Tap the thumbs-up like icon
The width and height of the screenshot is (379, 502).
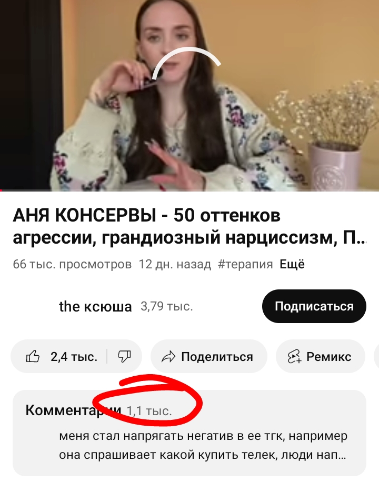pos(33,356)
